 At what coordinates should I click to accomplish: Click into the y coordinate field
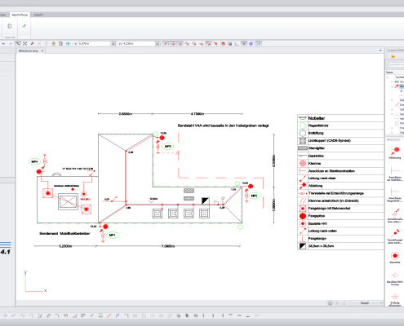click(139, 43)
